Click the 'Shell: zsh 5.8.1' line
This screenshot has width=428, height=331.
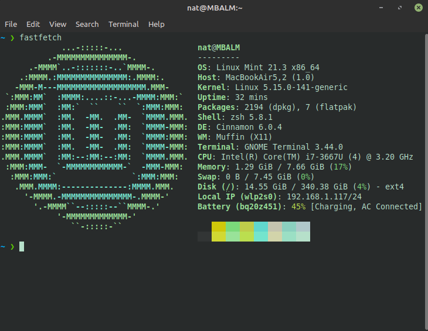pyautogui.click(x=235, y=117)
